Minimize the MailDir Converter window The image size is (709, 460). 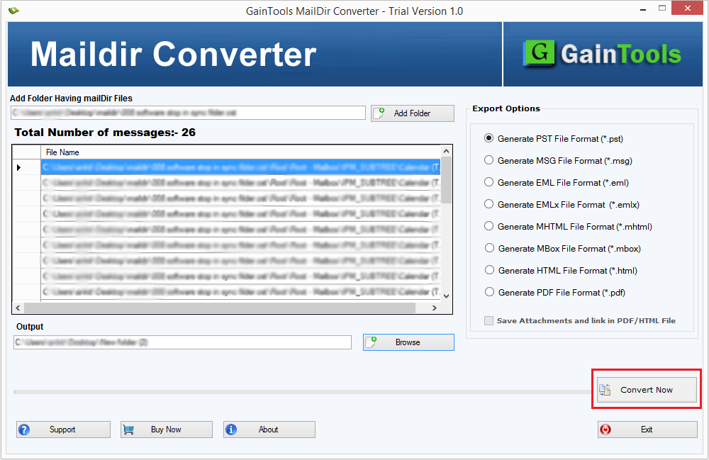click(x=642, y=8)
